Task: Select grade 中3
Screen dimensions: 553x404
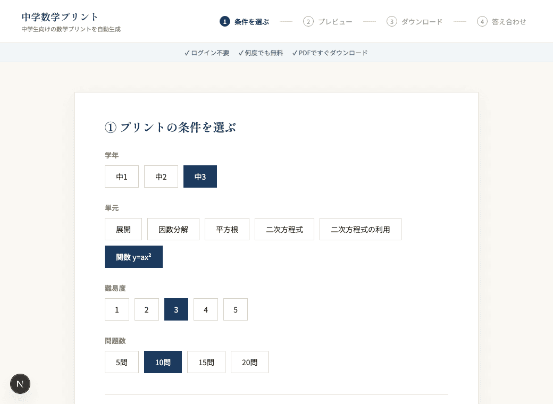Action: point(200,176)
